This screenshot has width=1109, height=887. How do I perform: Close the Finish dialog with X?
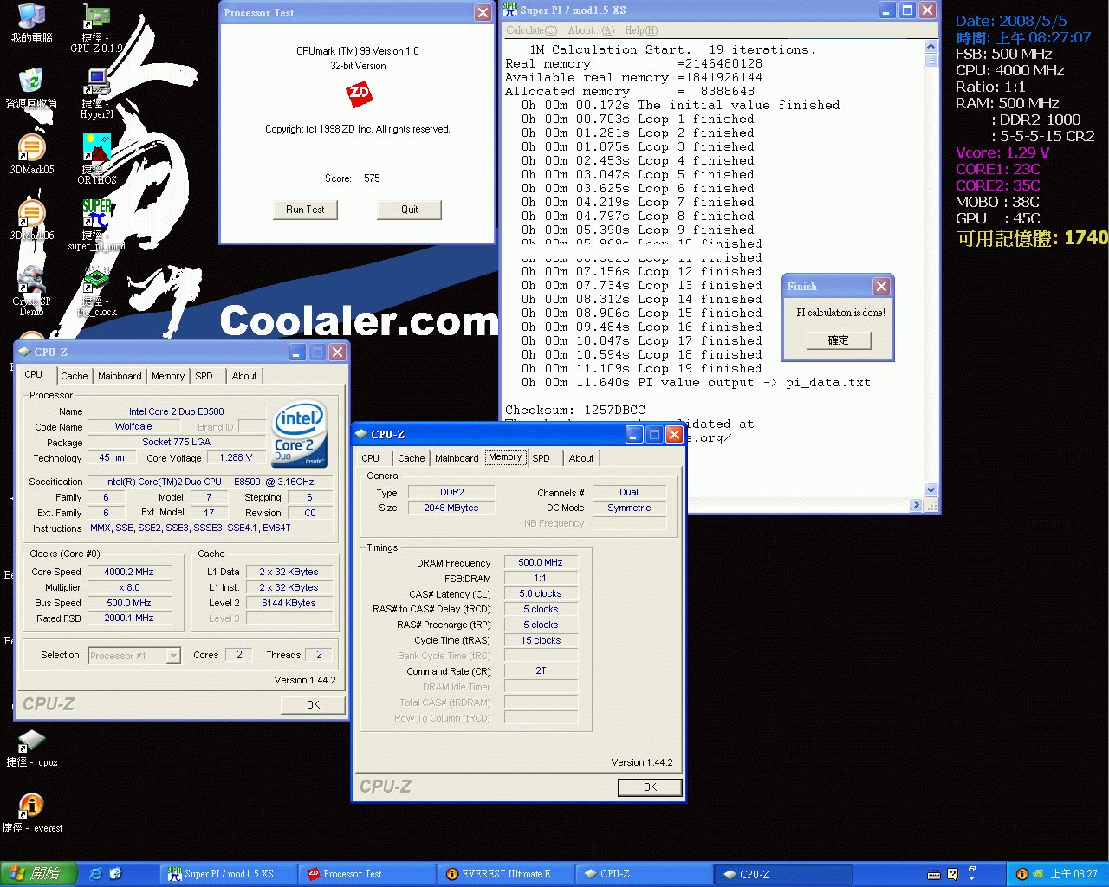pyautogui.click(x=881, y=287)
